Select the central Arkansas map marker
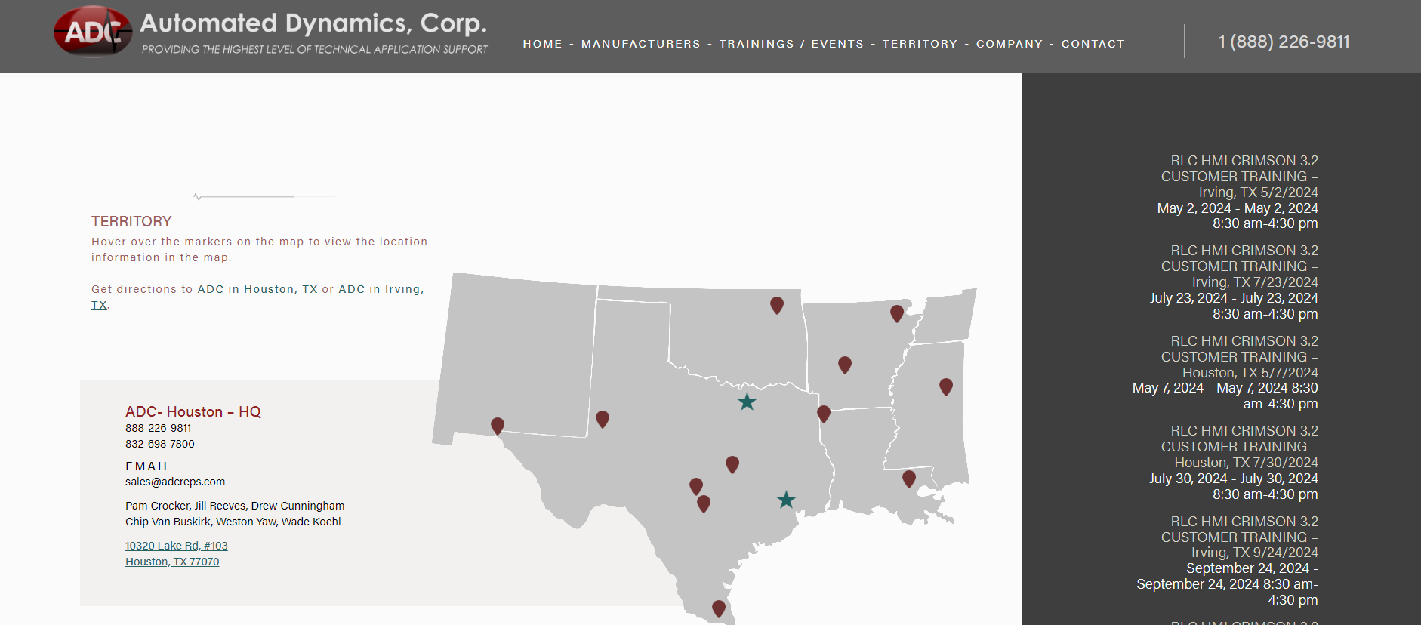 tap(845, 365)
